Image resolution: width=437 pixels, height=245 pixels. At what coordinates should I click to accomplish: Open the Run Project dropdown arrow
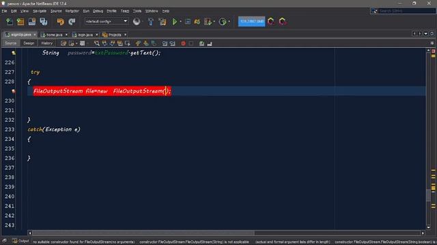pyautogui.click(x=180, y=22)
